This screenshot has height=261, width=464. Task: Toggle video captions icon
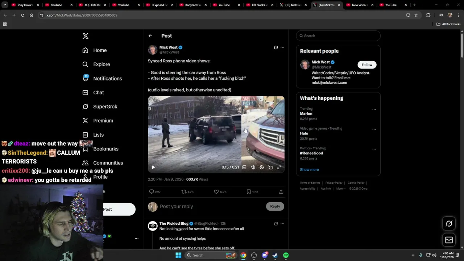pos(244,167)
